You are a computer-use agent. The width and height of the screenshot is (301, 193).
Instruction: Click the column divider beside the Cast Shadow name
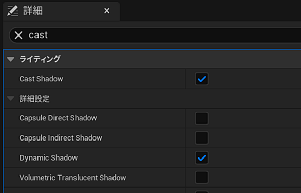186,79
